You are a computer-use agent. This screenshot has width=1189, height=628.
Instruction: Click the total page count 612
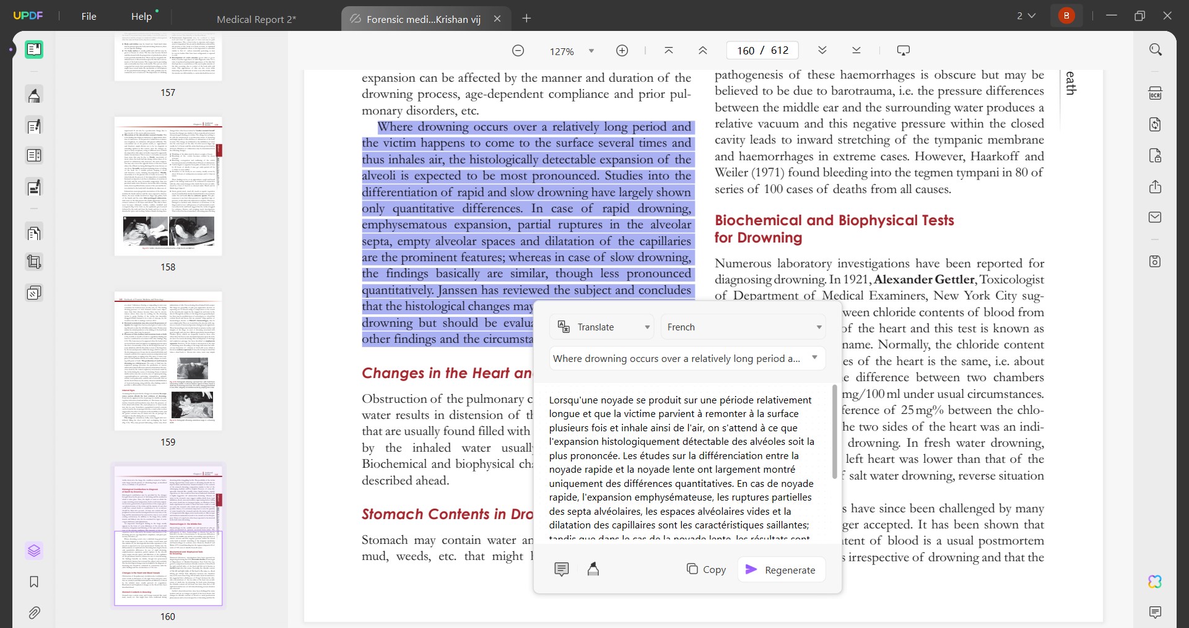(x=780, y=50)
